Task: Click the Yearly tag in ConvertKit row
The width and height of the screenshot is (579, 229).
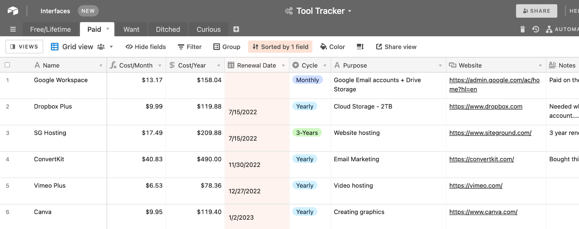Action: (x=305, y=159)
